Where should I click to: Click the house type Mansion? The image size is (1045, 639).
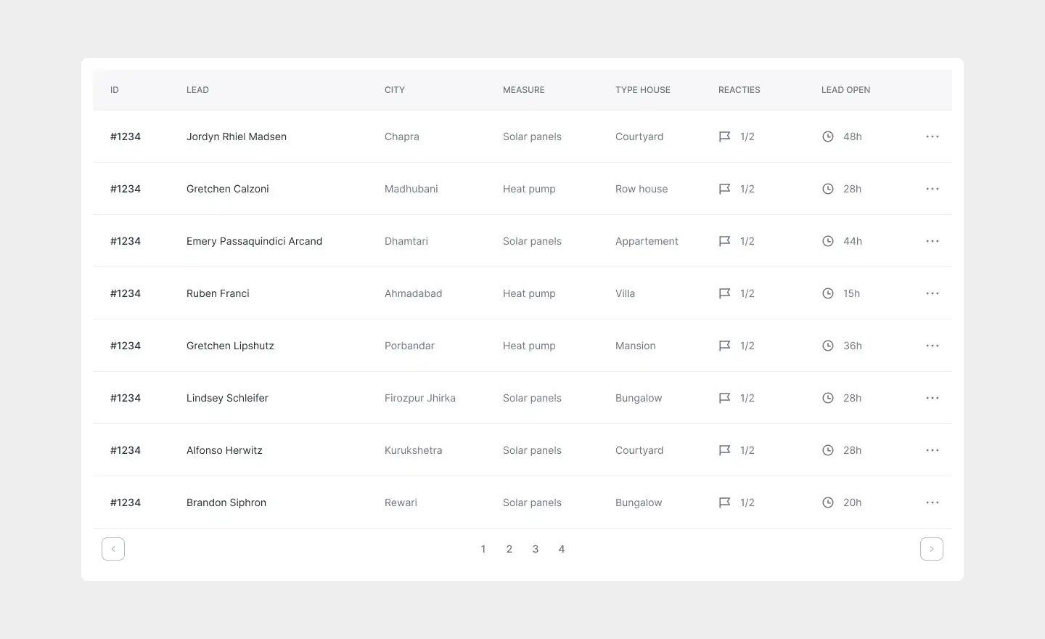coord(636,346)
